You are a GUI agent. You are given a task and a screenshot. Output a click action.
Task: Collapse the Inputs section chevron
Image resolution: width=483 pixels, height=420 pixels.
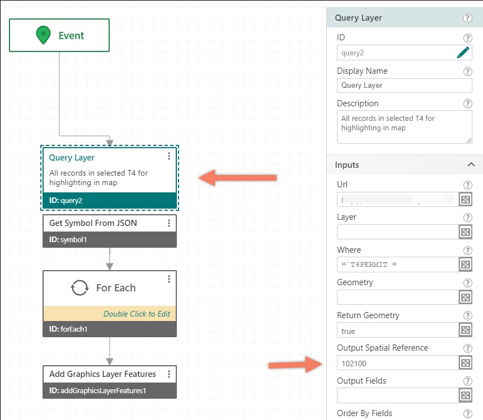click(x=471, y=164)
